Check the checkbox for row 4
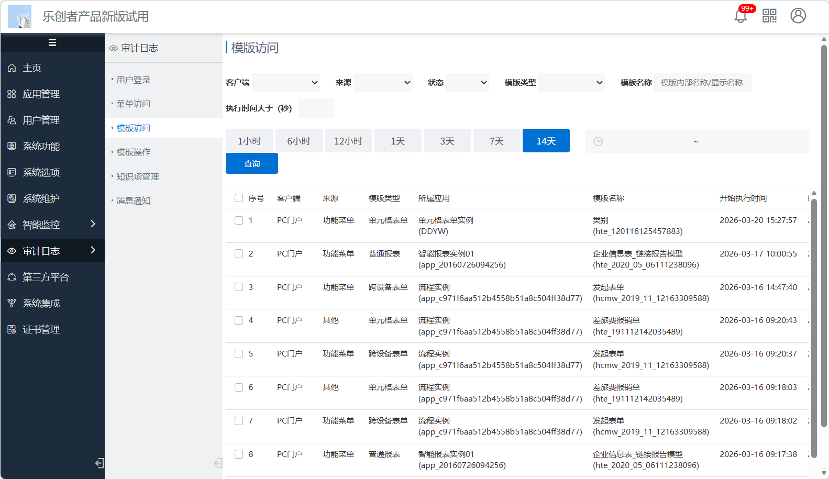Viewport: 829px width, 479px height. tap(239, 320)
